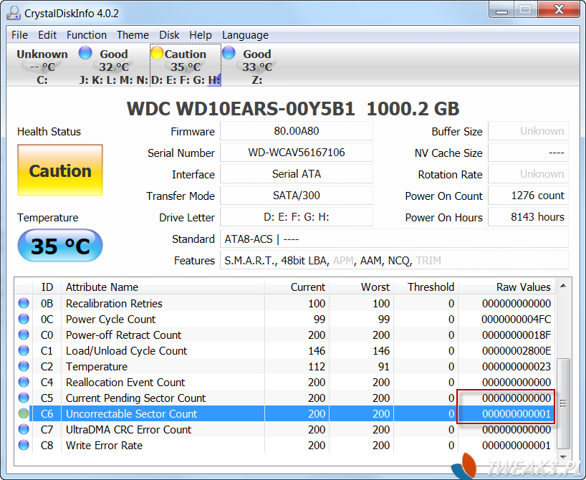Click the Interface field Serial ATA
Viewport: 586px width, 480px height.
(x=297, y=174)
